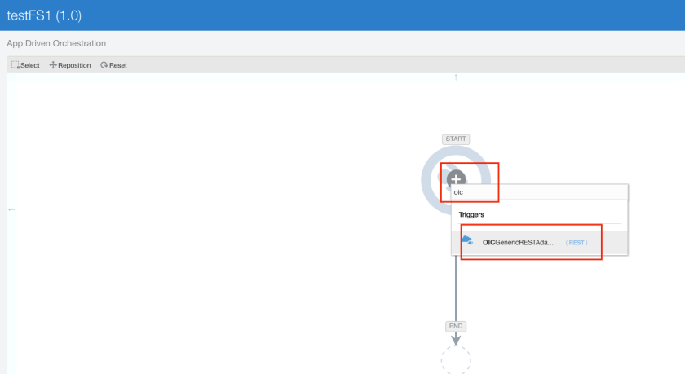Click the END label on the flow

pos(456,326)
